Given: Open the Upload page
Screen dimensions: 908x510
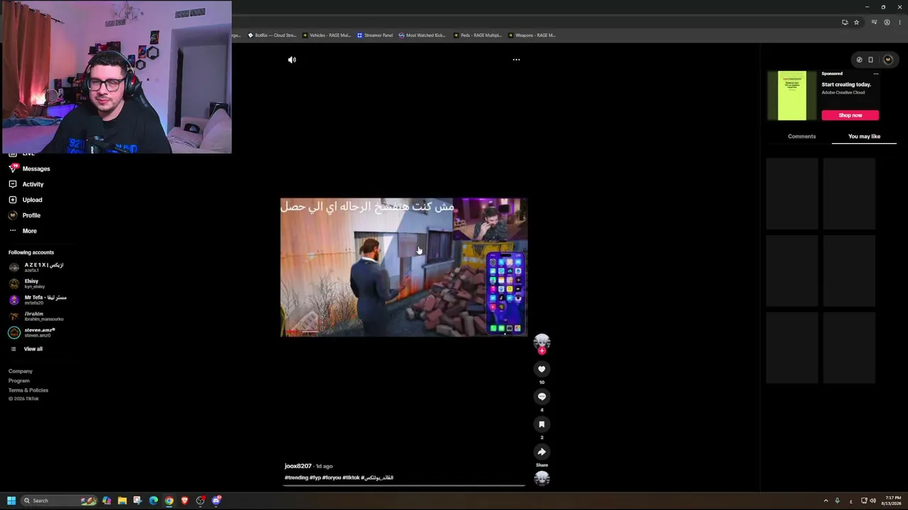Looking at the screenshot, I should pyautogui.click(x=26, y=200).
